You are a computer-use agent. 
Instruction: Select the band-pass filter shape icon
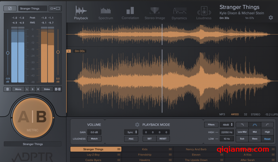click(x=255, y=125)
